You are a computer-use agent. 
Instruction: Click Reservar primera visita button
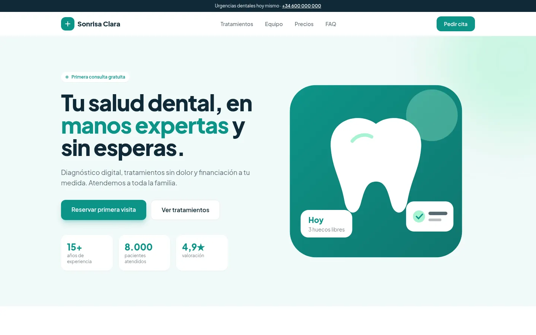[103, 210]
